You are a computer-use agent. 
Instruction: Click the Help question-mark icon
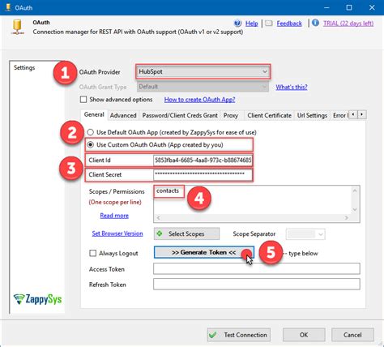pos(237,24)
